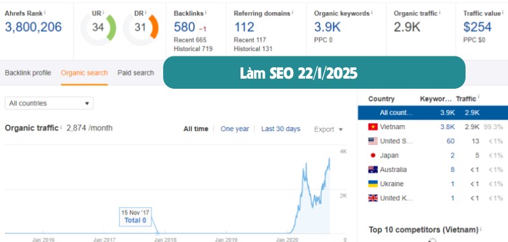Open the All countries dropdown
Screen dimensions: 508x242
point(49,104)
